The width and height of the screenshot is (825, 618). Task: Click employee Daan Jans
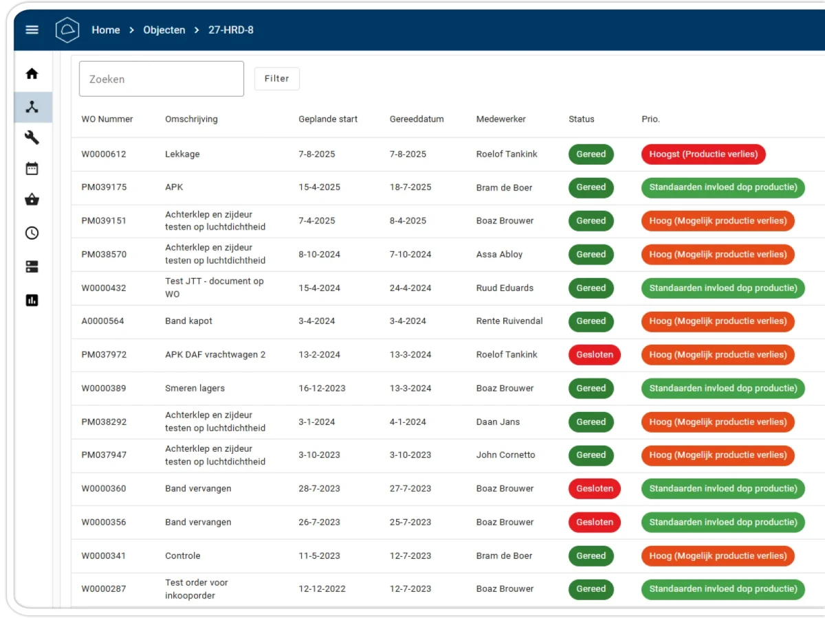pyautogui.click(x=498, y=422)
